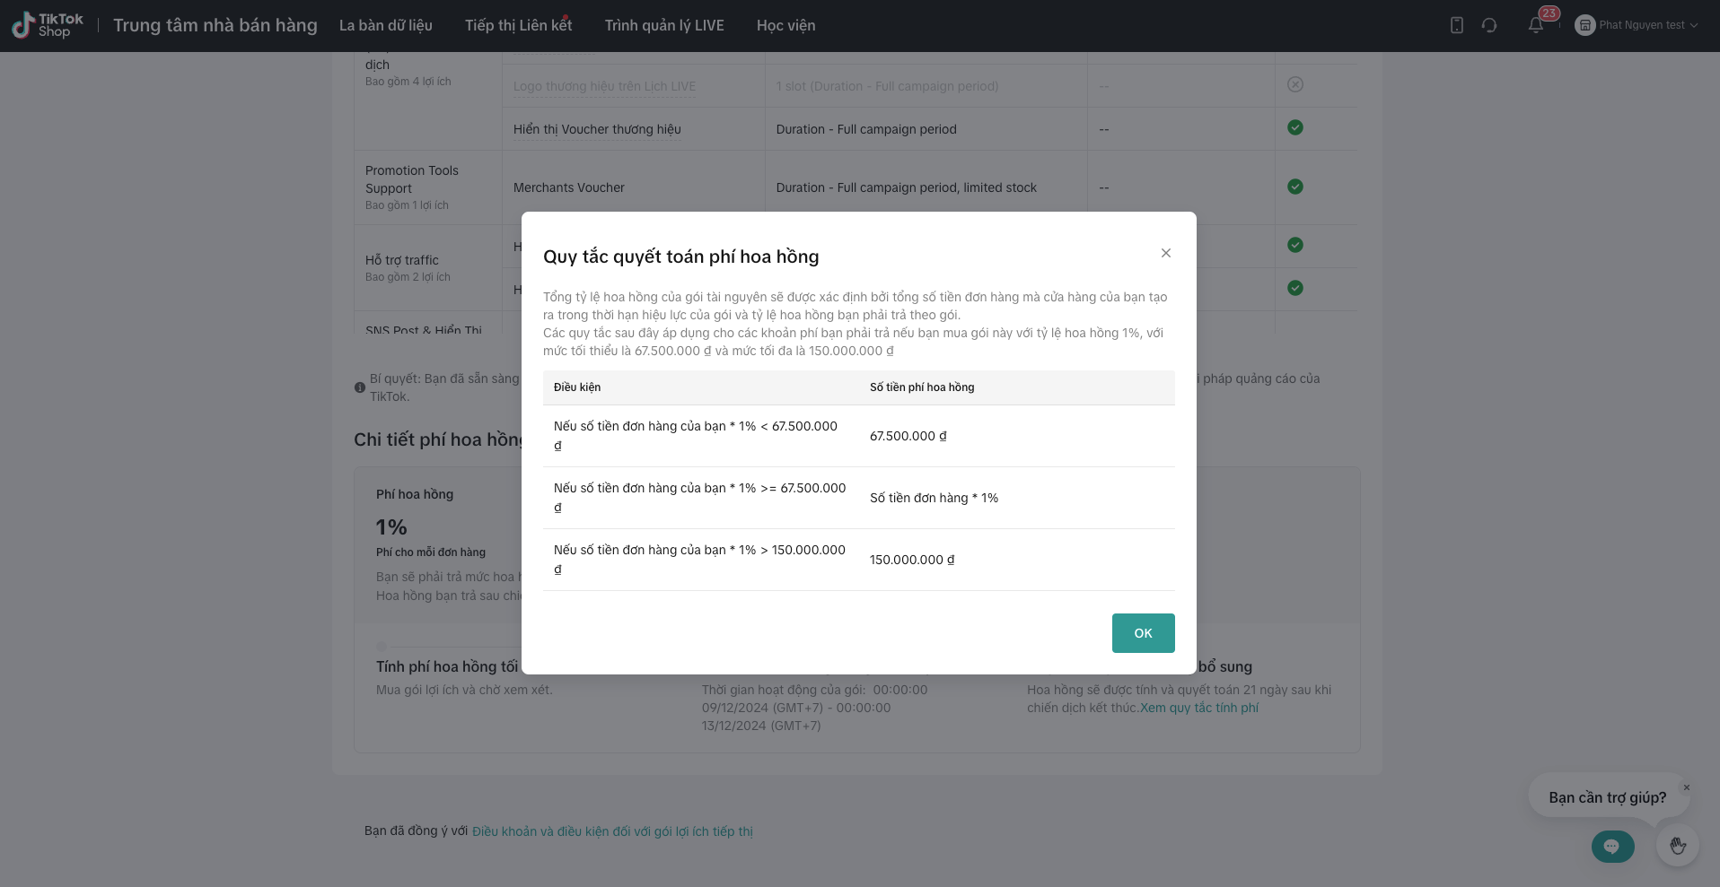The height and width of the screenshot is (887, 1720).
Task: Click the shop avatar icon
Action: point(1585,25)
